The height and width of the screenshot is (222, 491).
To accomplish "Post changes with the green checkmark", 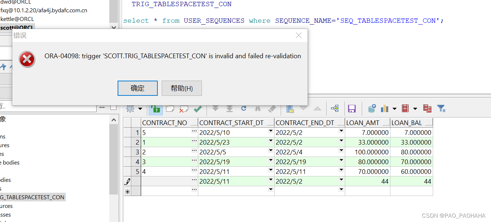I will click(x=198, y=108).
